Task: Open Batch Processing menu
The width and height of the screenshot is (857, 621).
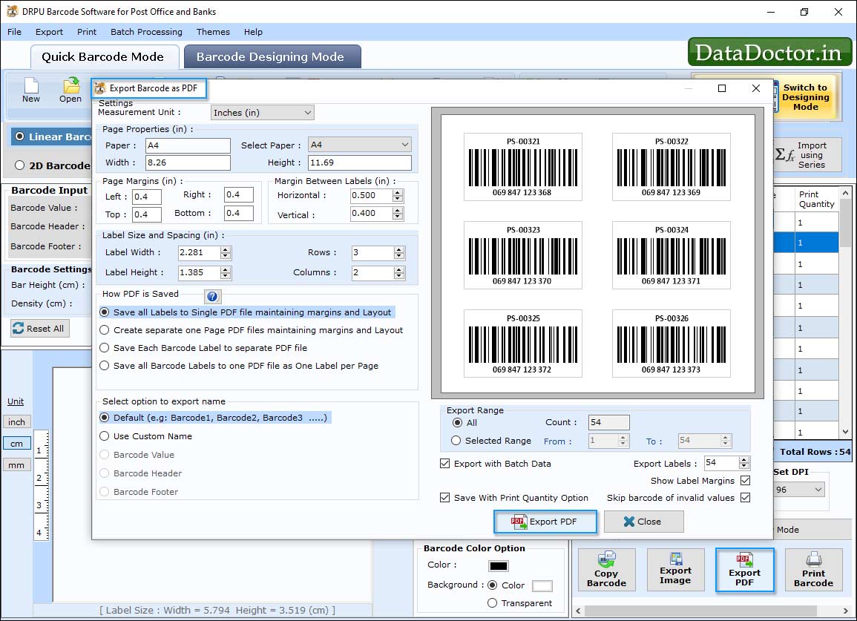Action: coord(146,32)
